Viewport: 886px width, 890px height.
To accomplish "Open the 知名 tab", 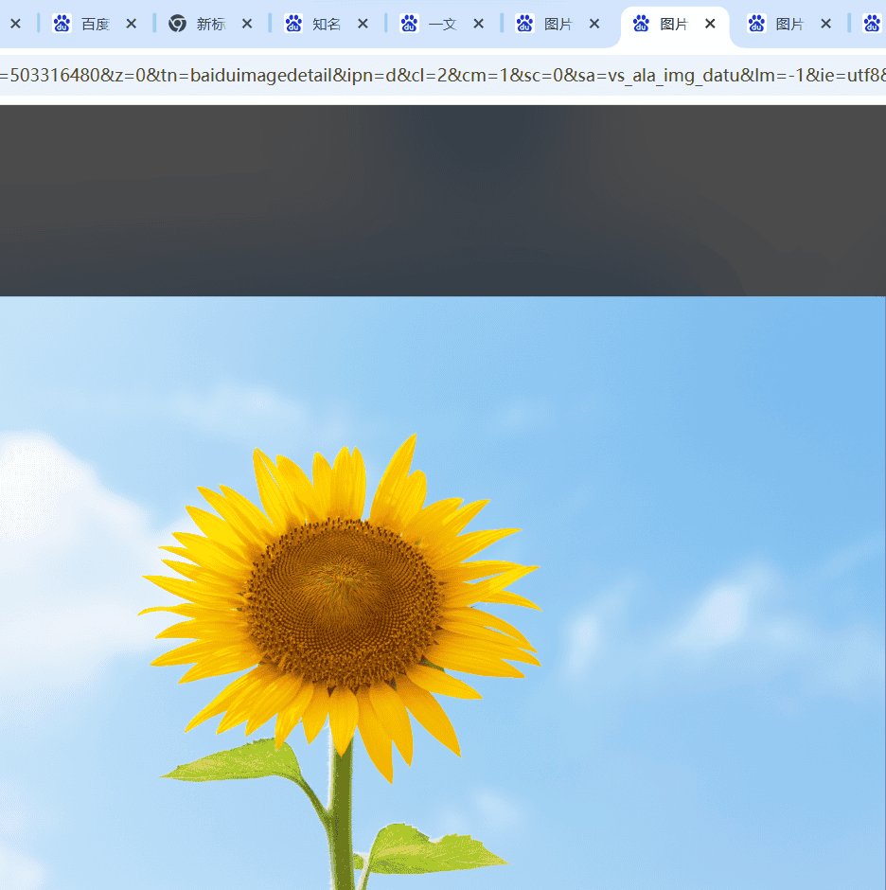I will tap(326, 24).
